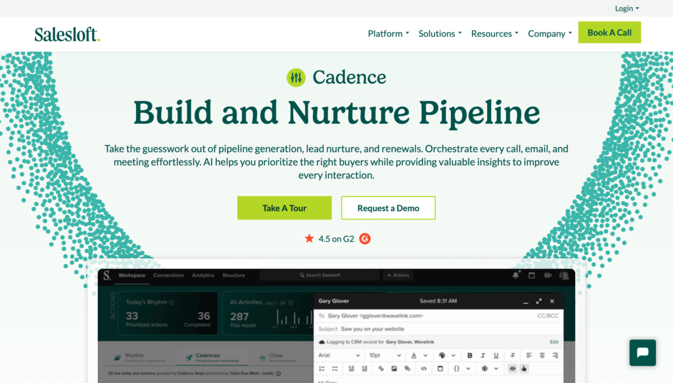Click the Book A Call button
Image resolution: width=673 pixels, height=383 pixels.
coord(609,33)
